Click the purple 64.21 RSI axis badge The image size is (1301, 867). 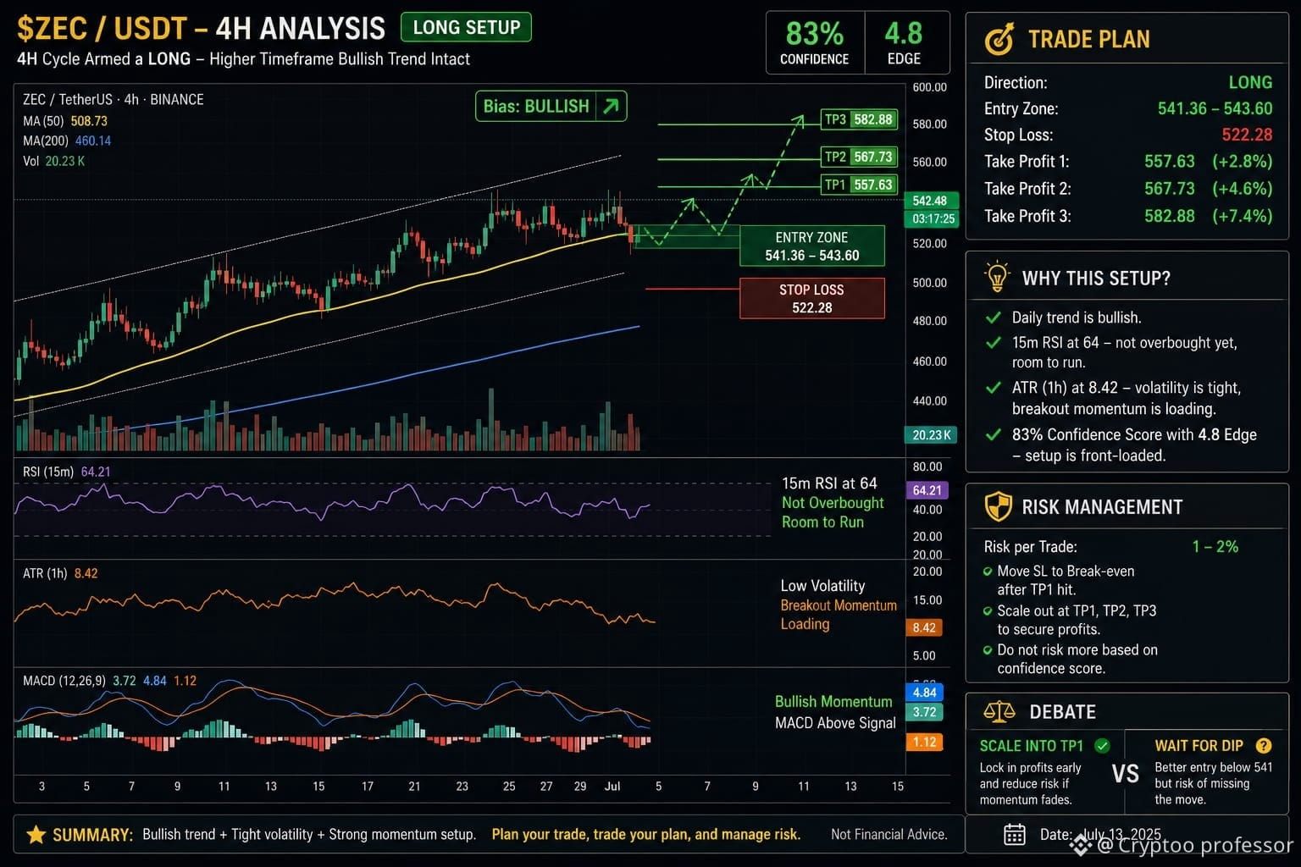927,490
